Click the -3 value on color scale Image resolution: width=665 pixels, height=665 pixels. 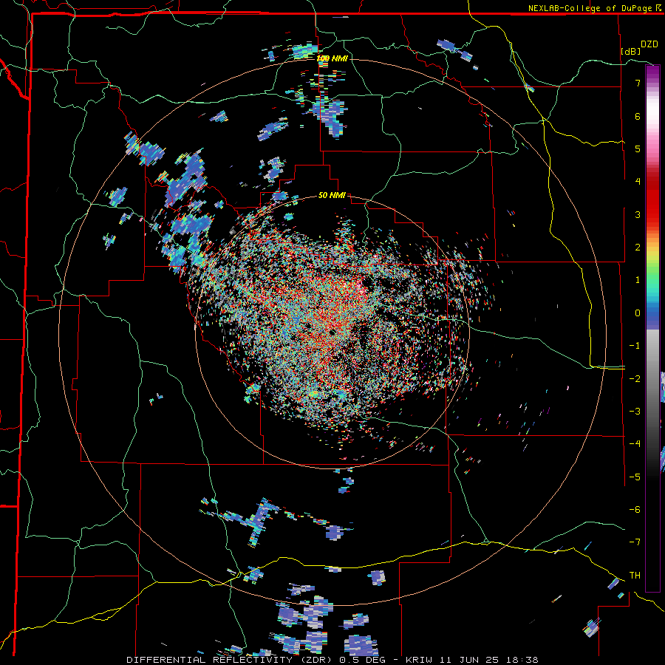[x=635, y=411]
